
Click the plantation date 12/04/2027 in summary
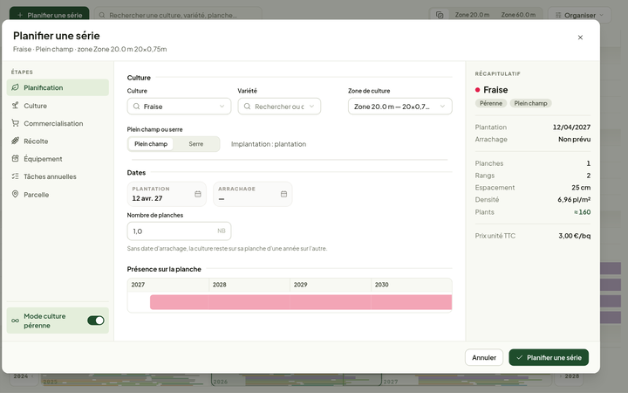tap(571, 128)
